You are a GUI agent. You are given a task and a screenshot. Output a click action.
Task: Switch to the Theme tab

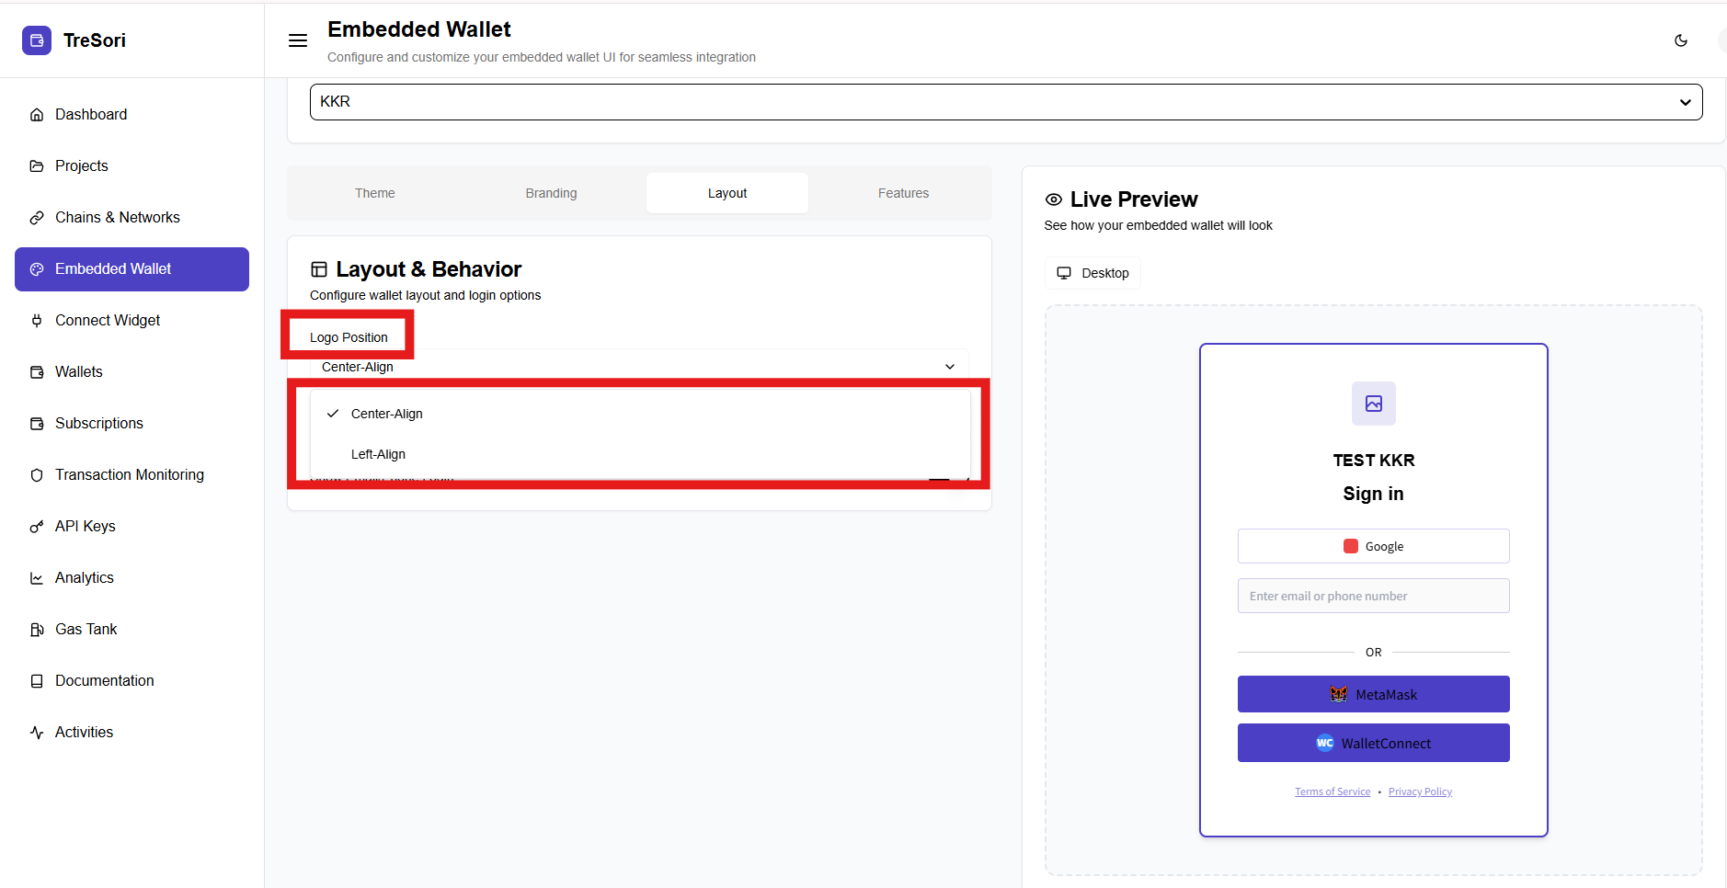374,193
